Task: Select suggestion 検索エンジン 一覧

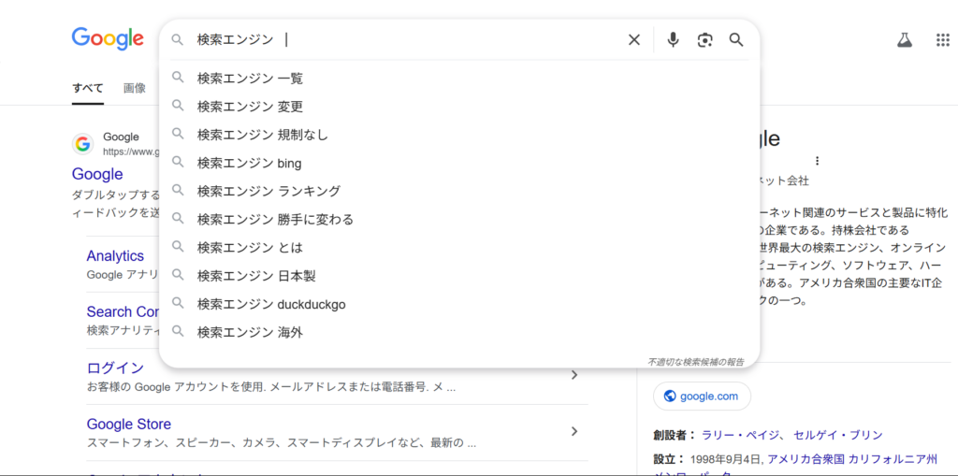Action: click(x=459, y=79)
